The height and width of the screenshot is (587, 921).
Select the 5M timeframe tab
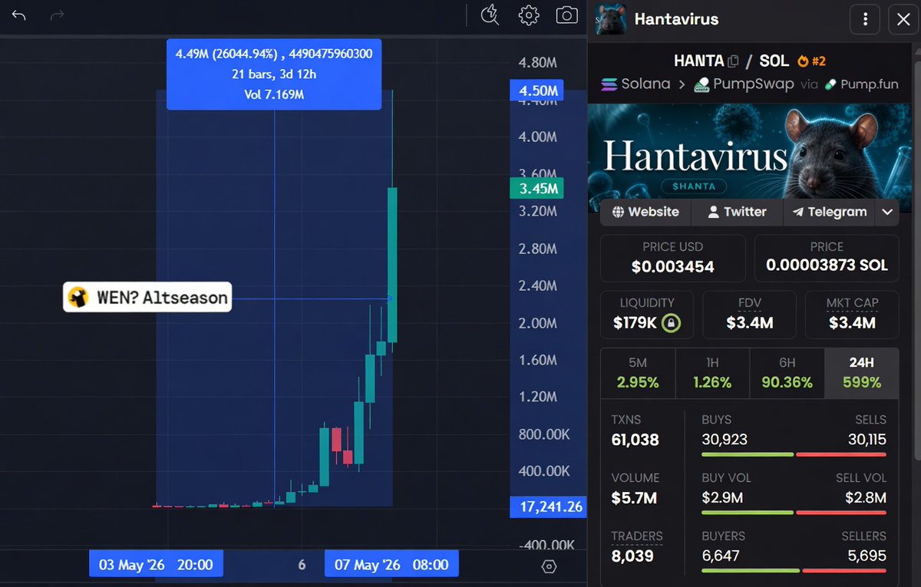click(637, 373)
